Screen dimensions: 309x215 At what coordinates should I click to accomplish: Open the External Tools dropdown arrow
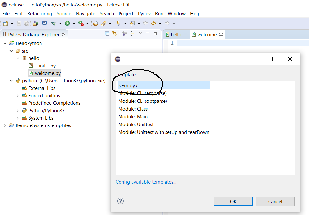87,23
